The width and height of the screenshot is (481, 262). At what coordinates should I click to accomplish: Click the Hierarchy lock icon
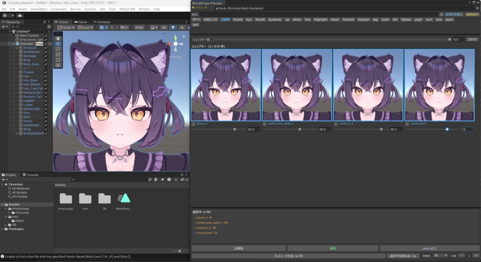coord(45,22)
